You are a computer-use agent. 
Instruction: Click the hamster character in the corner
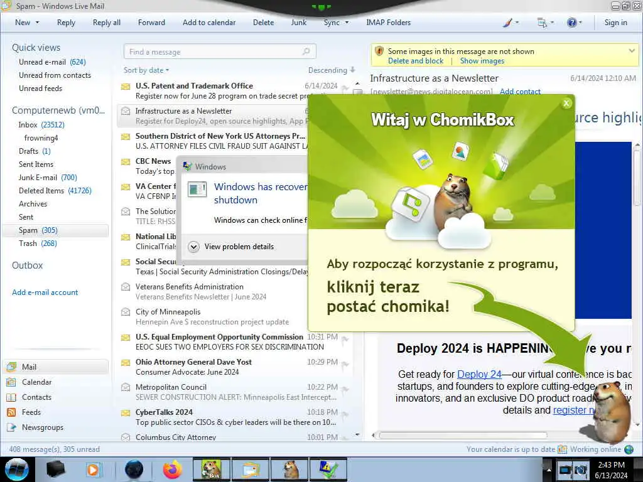coord(610,412)
